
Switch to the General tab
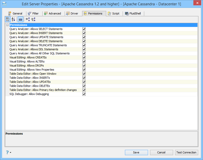(15, 13)
